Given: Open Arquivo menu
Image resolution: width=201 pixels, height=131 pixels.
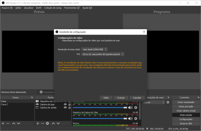Looking at the screenshot, I should pos(7,8).
